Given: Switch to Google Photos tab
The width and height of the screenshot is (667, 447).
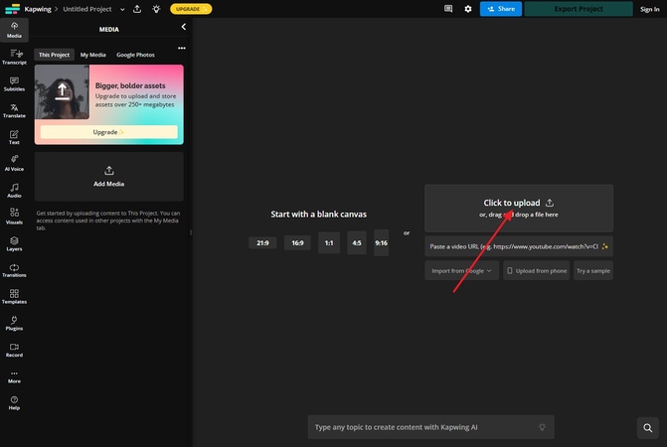Looking at the screenshot, I should click(x=136, y=55).
